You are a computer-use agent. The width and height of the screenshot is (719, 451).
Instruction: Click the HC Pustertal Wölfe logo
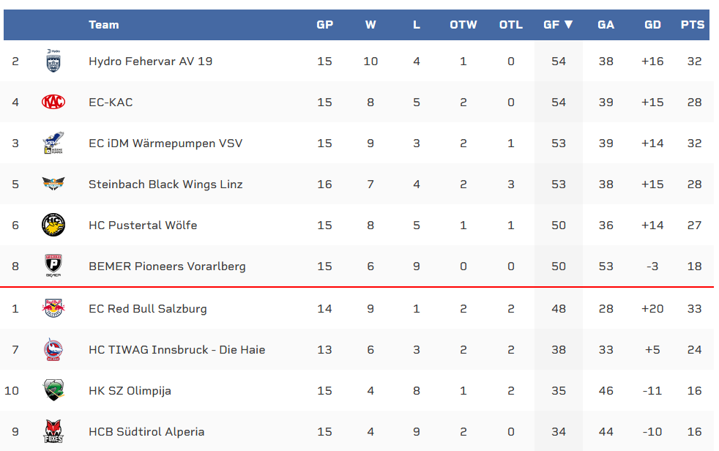(53, 225)
